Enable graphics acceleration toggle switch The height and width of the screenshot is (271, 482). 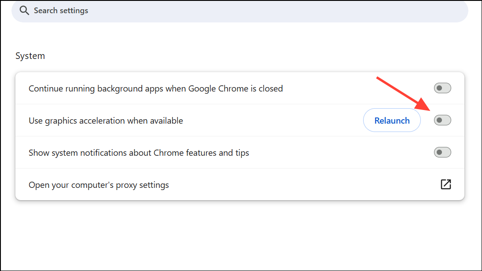pos(442,121)
